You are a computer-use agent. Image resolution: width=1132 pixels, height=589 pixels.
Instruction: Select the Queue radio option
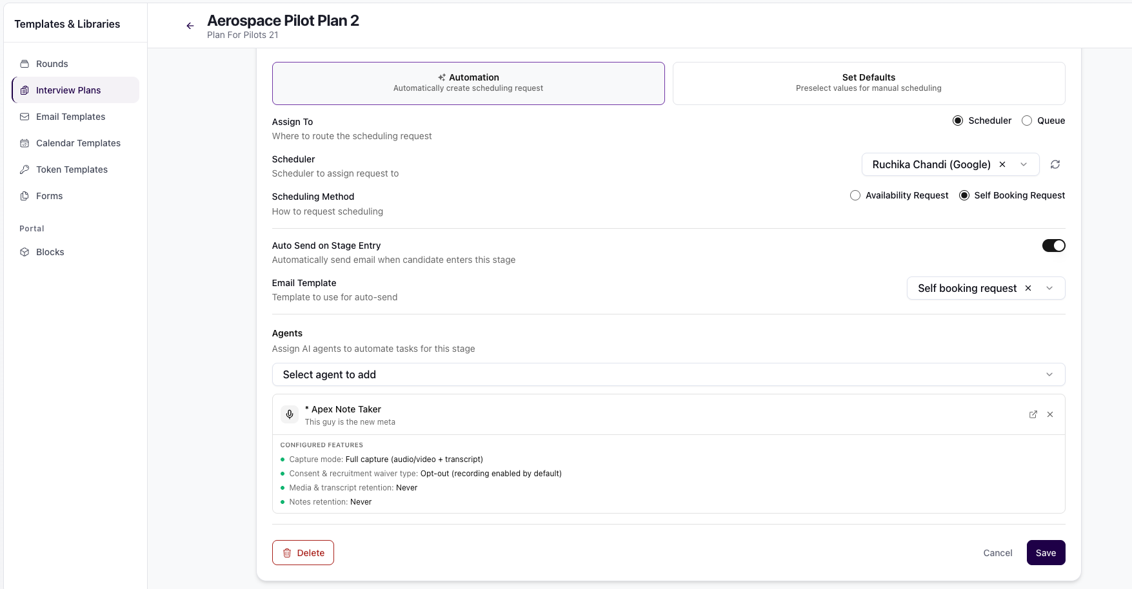coord(1027,121)
